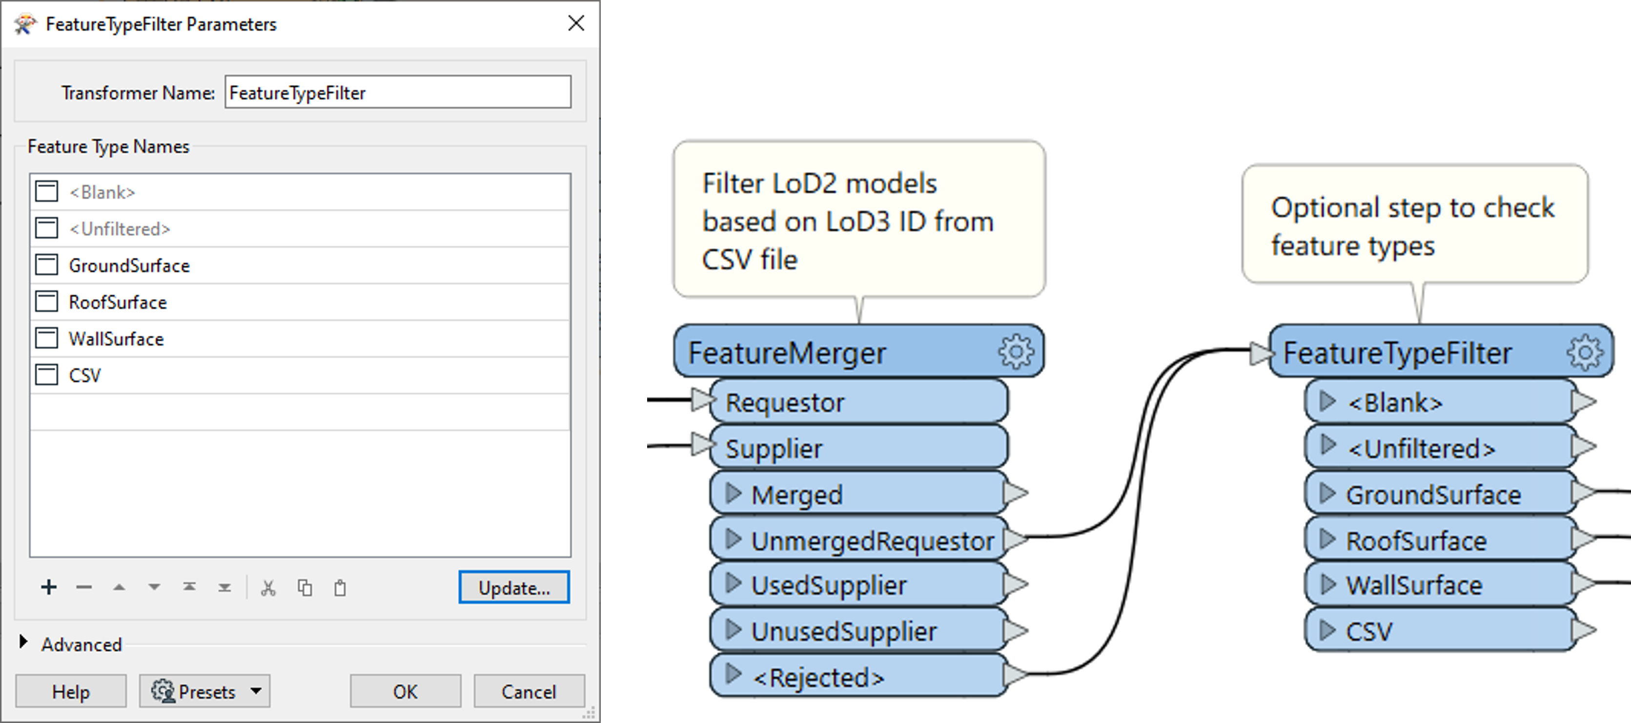This screenshot has height=723, width=1631.
Task: Expand the CSV port triangle on canvas
Action: click(x=1327, y=629)
